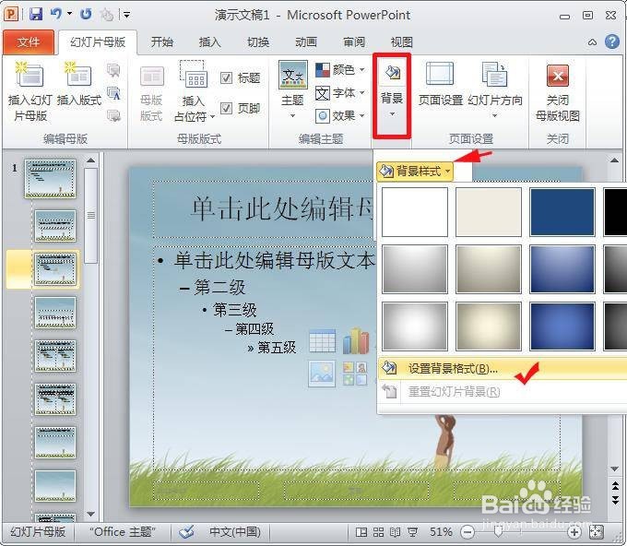Click the Redo icon in title bar
This screenshot has height=546, width=627.
[86, 15]
